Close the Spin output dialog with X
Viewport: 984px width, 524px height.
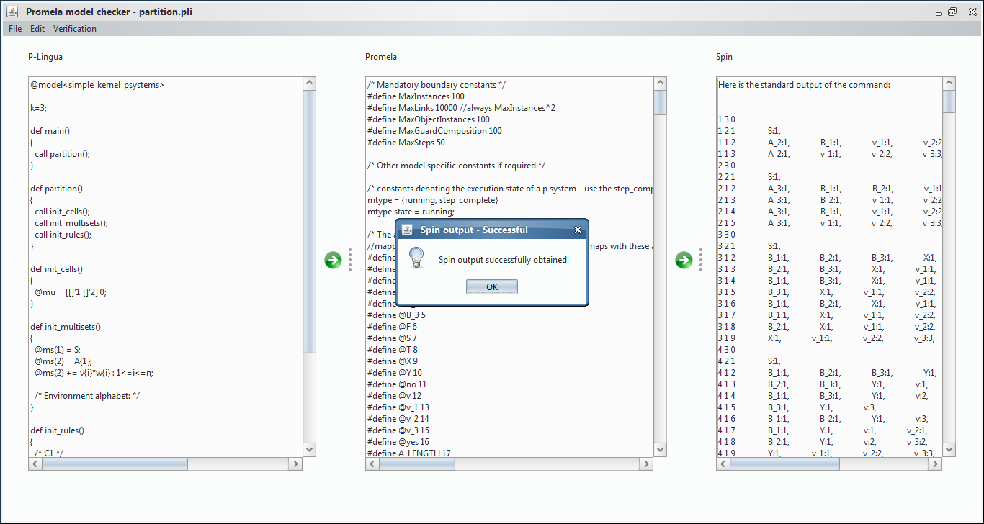pos(578,230)
